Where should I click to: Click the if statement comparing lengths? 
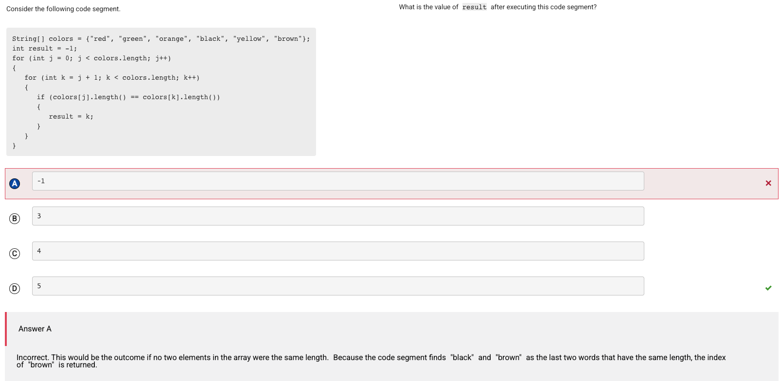coord(128,97)
